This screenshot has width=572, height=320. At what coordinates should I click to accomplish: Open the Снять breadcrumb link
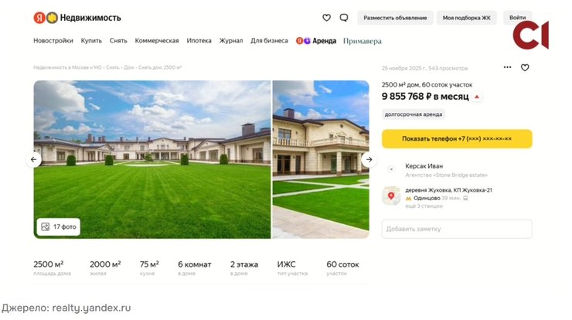click(113, 67)
